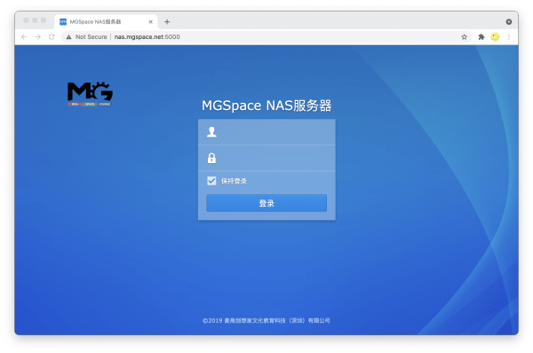
Task: Open the extensions puzzle icon
Action: click(481, 37)
